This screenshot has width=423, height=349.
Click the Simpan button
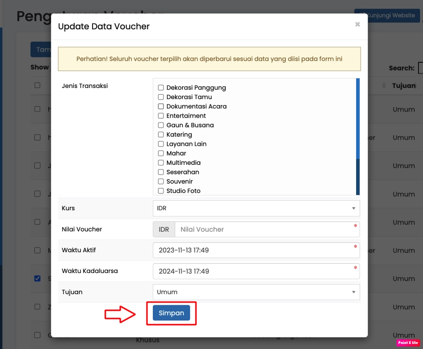click(171, 313)
